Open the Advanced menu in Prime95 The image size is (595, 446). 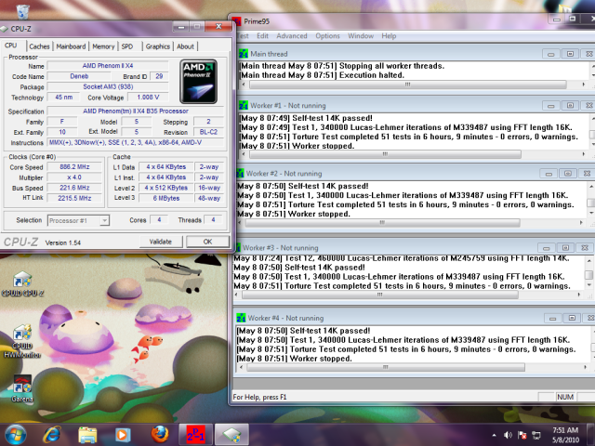[291, 36]
